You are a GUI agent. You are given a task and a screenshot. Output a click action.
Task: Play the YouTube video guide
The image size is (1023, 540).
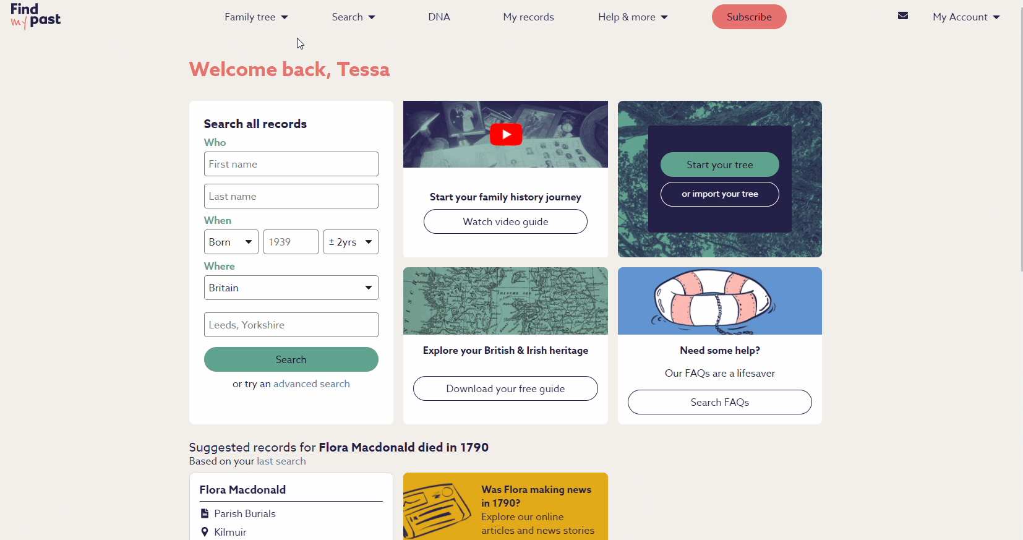pos(506,134)
